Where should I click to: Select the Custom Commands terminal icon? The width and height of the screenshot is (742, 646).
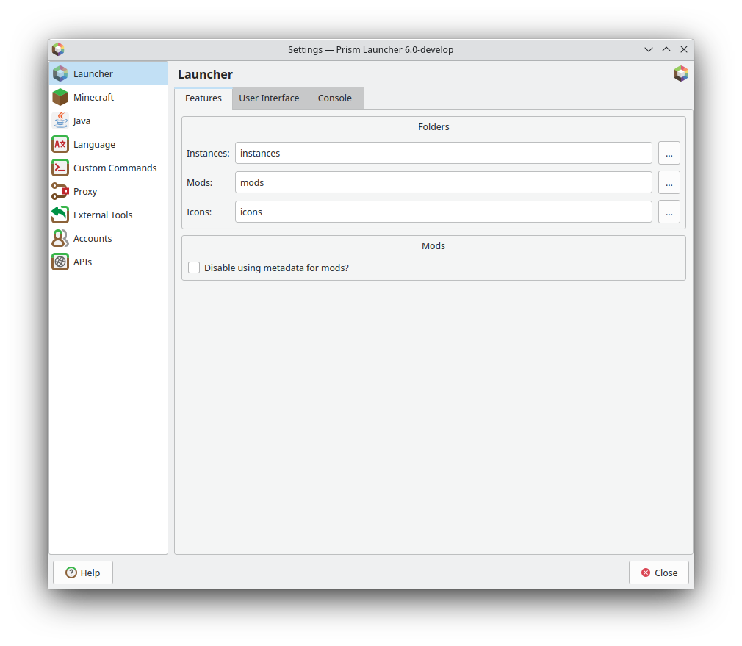click(x=60, y=168)
